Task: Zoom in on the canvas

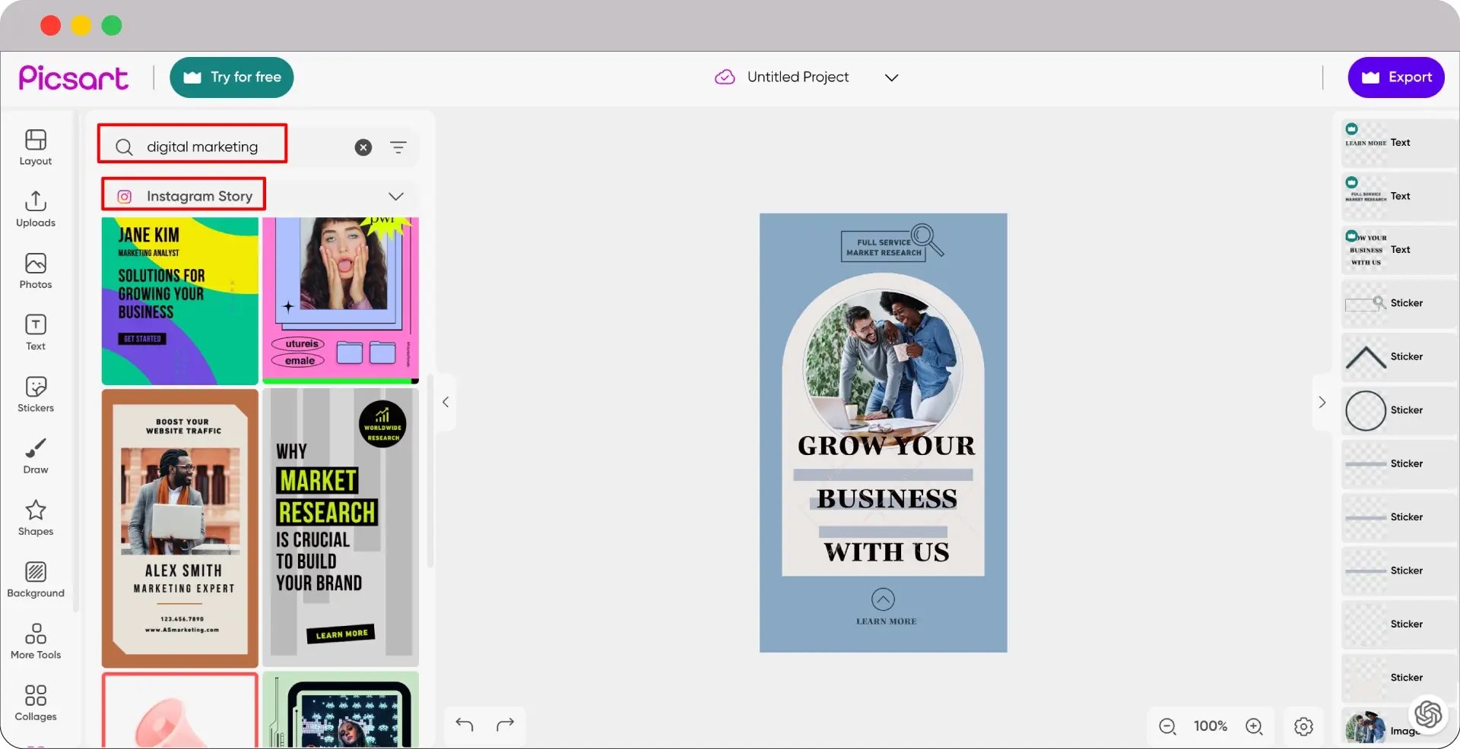Action: (1254, 726)
